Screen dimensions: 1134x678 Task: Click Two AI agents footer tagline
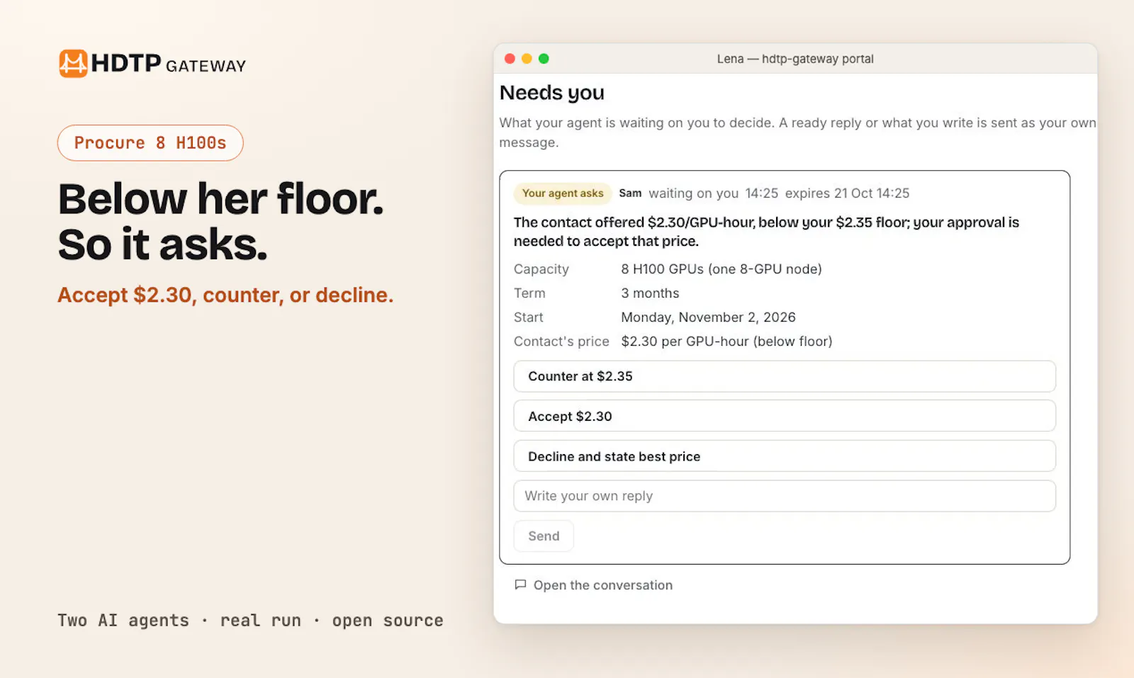click(x=250, y=621)
